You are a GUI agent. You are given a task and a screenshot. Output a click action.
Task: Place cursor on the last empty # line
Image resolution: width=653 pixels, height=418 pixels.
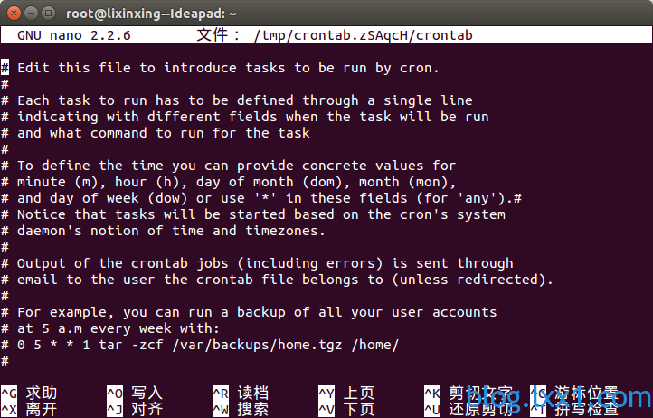(5, 361)
